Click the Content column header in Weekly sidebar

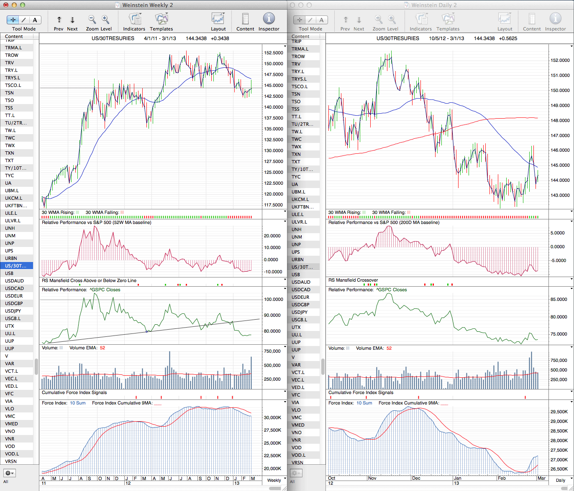[x=17, y=36]
